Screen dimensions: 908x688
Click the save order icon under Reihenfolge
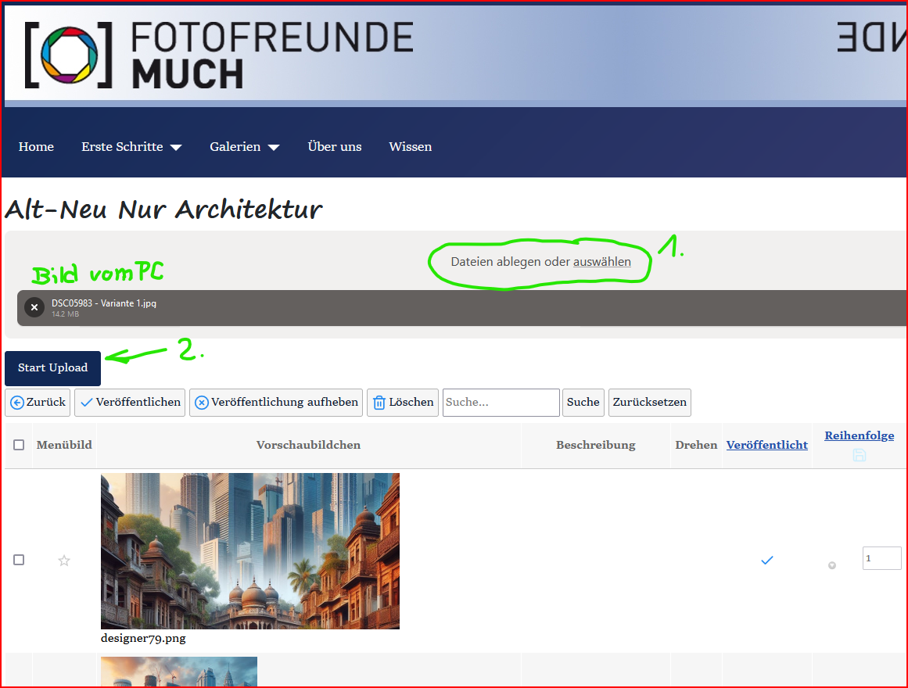859,455
